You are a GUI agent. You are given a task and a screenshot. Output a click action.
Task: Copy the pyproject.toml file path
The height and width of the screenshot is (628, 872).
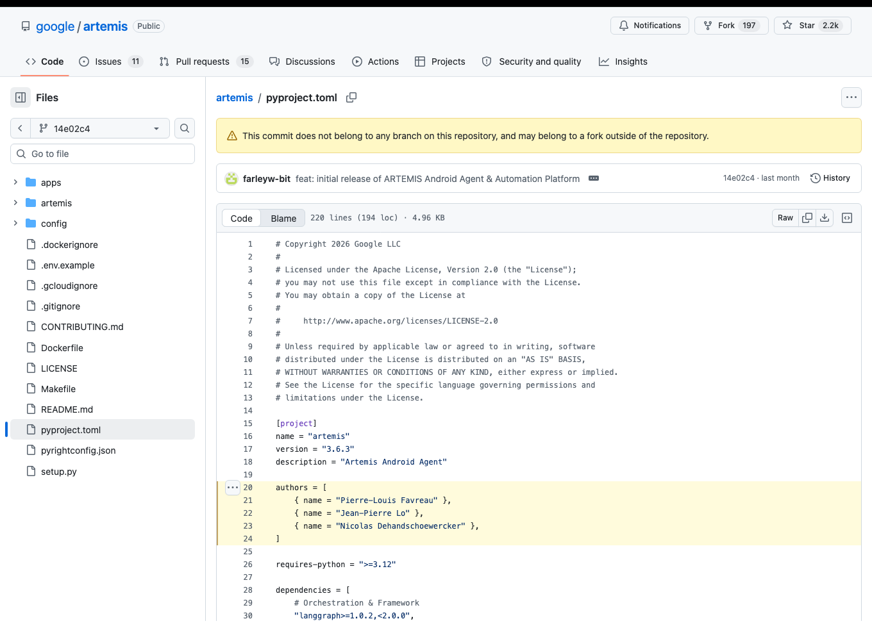tap(351, 97)
